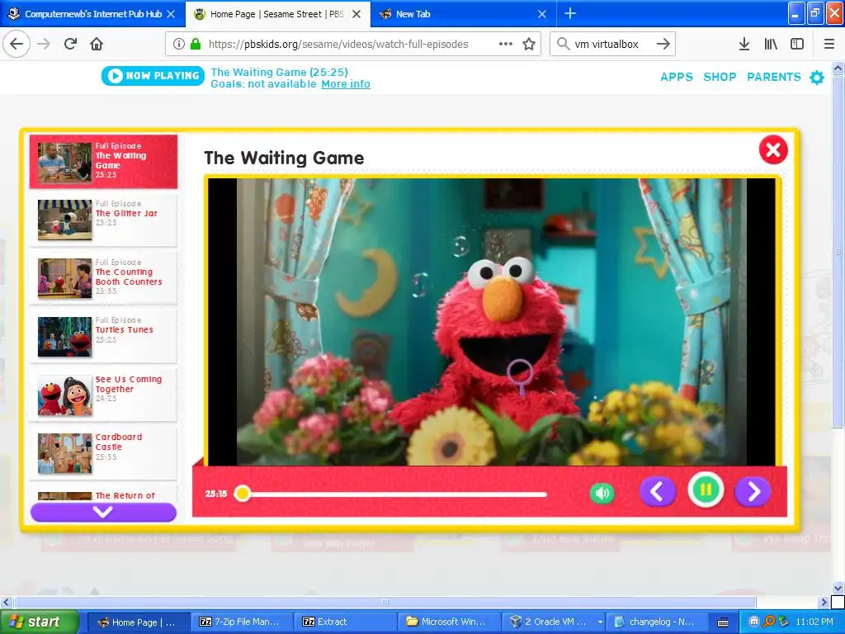Play The Counting Booth Counters episode
Image resolution: width=845 pixels, height=634 pixels.
pyautogui.click(x=103, y=277)
